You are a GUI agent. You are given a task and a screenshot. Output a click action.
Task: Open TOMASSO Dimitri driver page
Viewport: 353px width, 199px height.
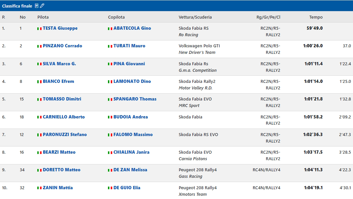62,99
